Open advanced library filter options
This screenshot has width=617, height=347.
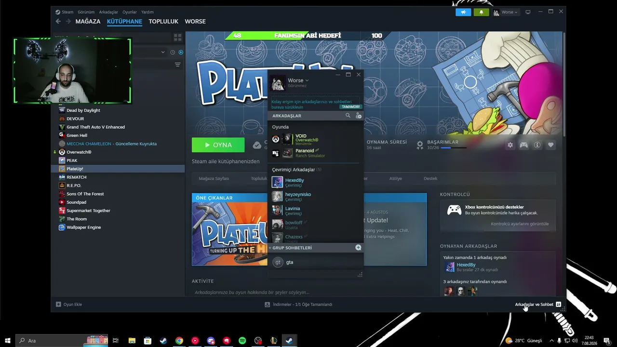pyautogui.click(x=177, y=65)
